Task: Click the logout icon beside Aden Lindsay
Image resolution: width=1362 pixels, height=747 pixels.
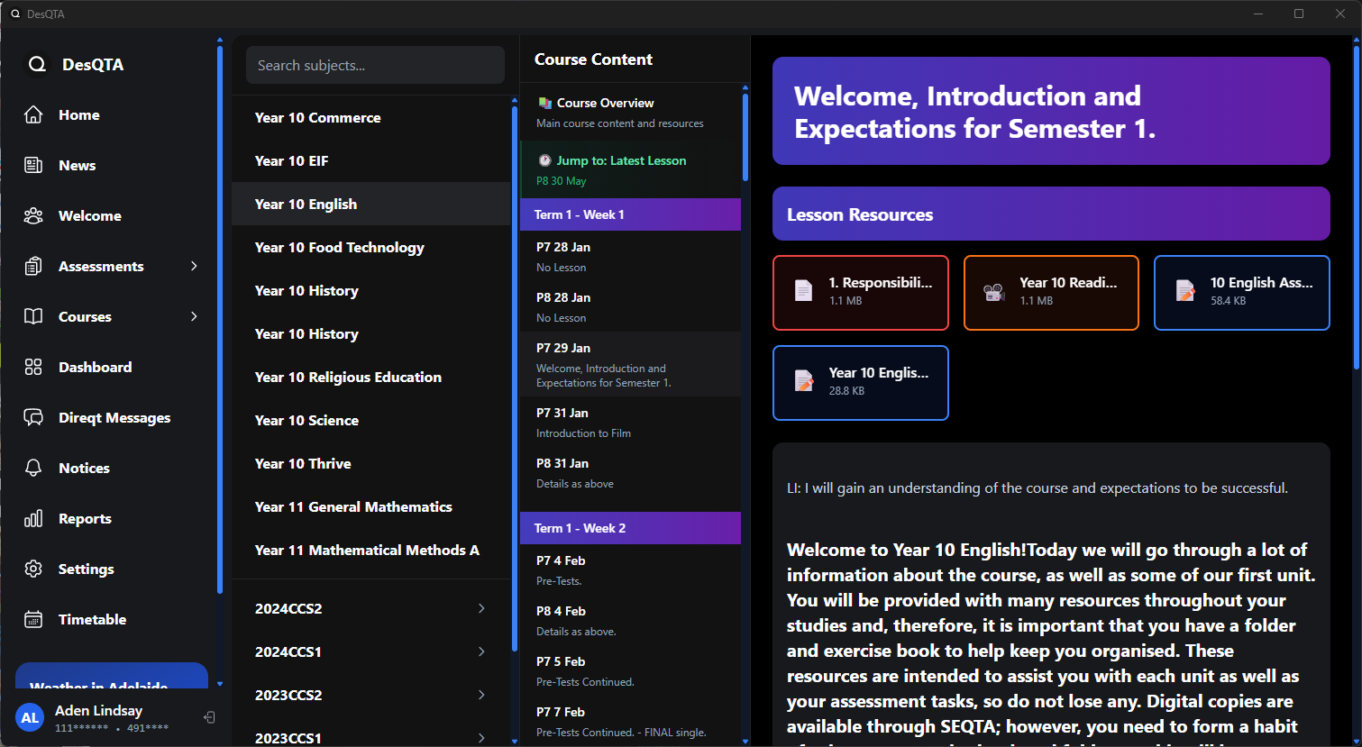Action: click(x=209, y=717)
